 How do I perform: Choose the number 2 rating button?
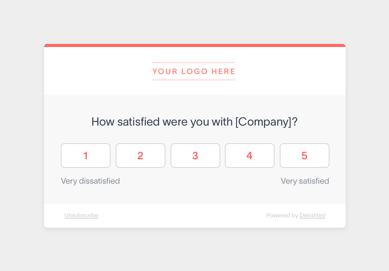click(141, 155)
